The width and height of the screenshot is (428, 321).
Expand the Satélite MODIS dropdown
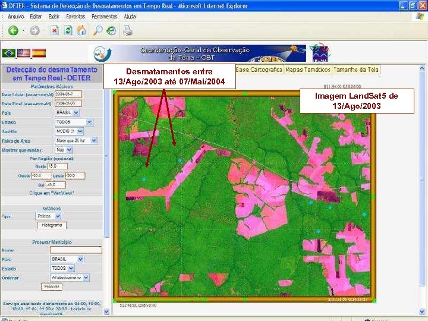coord(80,131)
